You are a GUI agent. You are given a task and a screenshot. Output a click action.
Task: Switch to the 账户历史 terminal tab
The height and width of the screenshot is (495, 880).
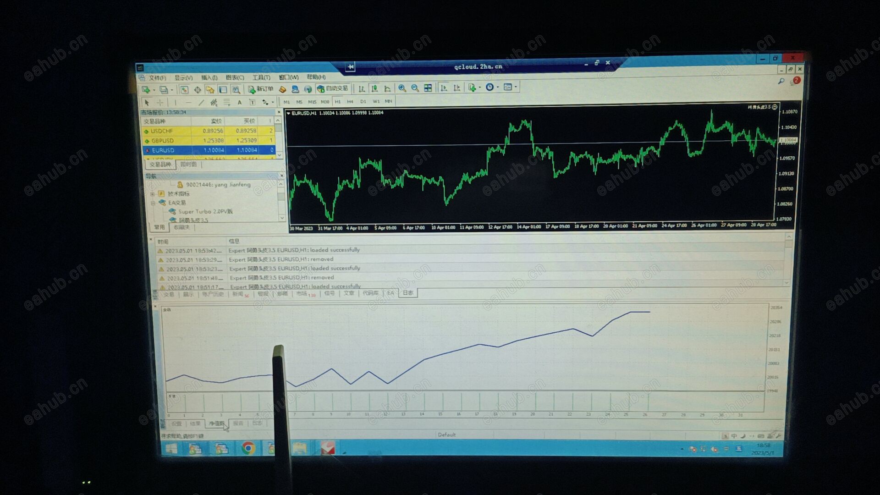coord(213,294)
